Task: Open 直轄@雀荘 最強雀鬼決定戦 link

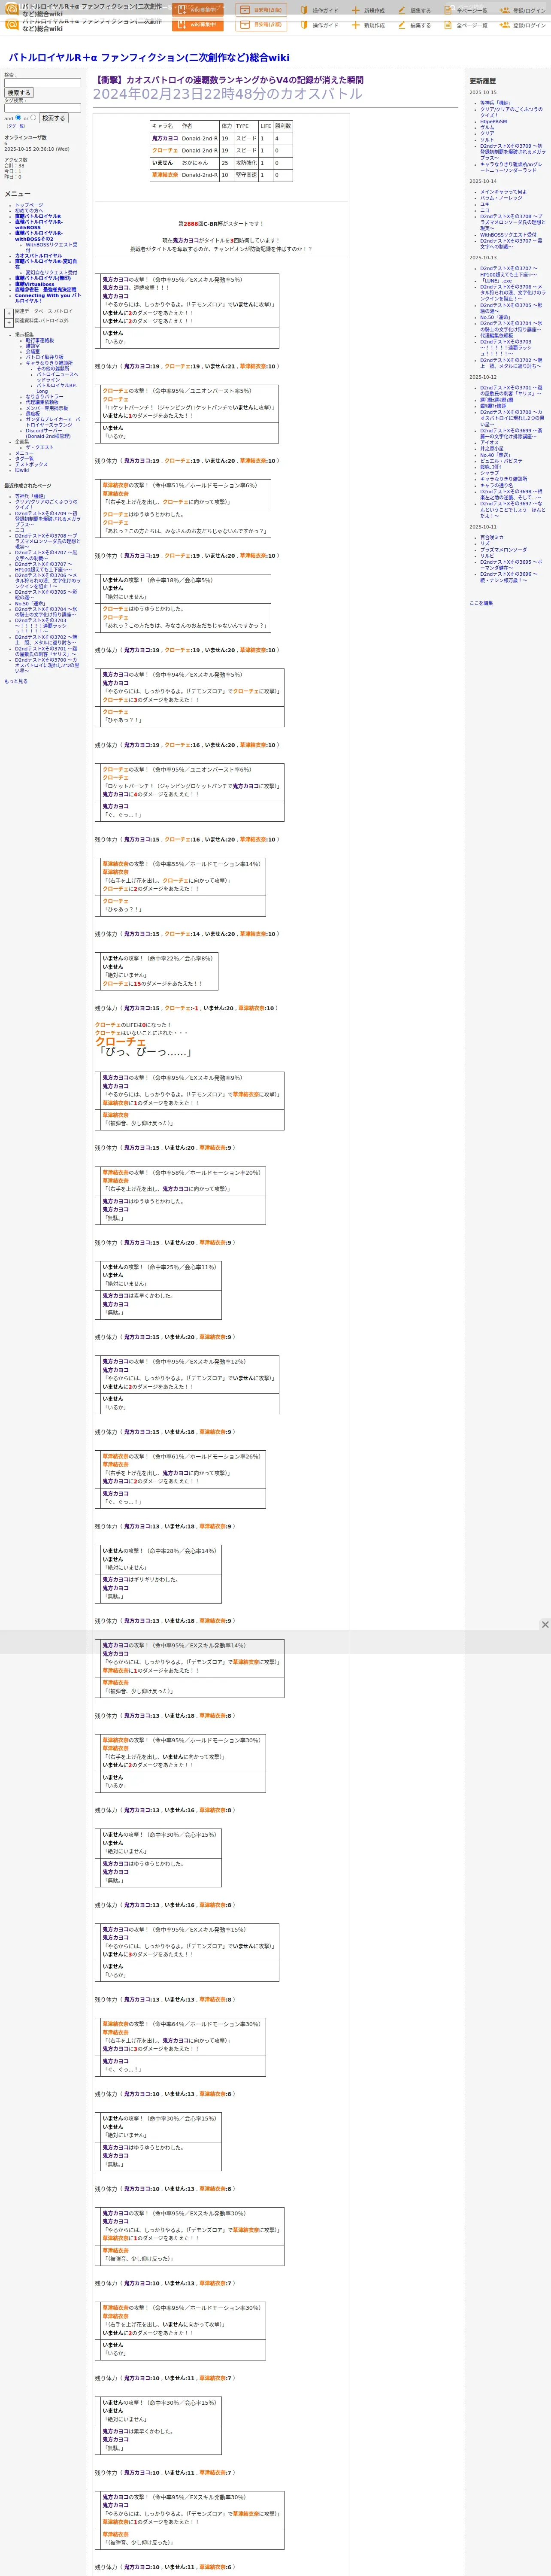Action: [45, 290]
